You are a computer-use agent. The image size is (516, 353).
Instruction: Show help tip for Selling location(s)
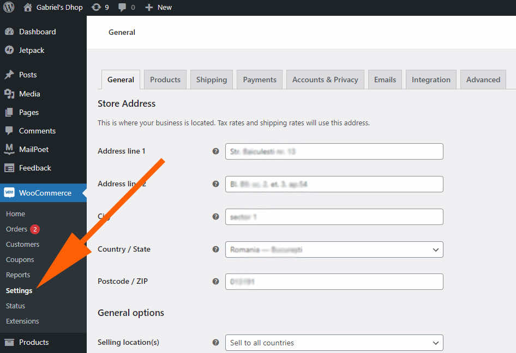(x=215, y=342)
